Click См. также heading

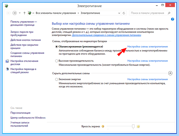16,108
